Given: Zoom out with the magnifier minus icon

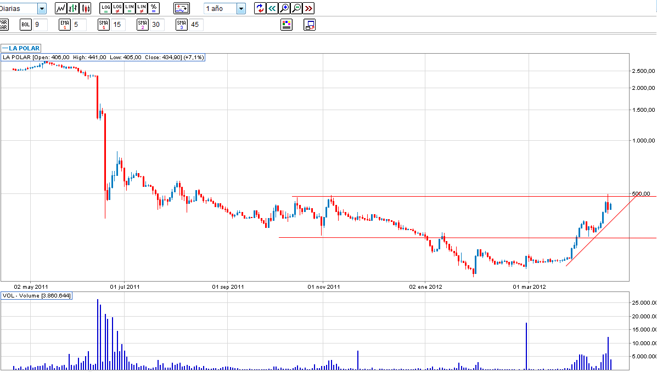Looking at the screenshot, I should (296, 8).
